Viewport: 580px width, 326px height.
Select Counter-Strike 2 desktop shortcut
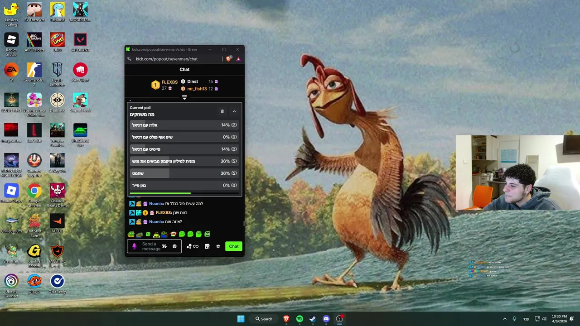[x=34, y=75]
